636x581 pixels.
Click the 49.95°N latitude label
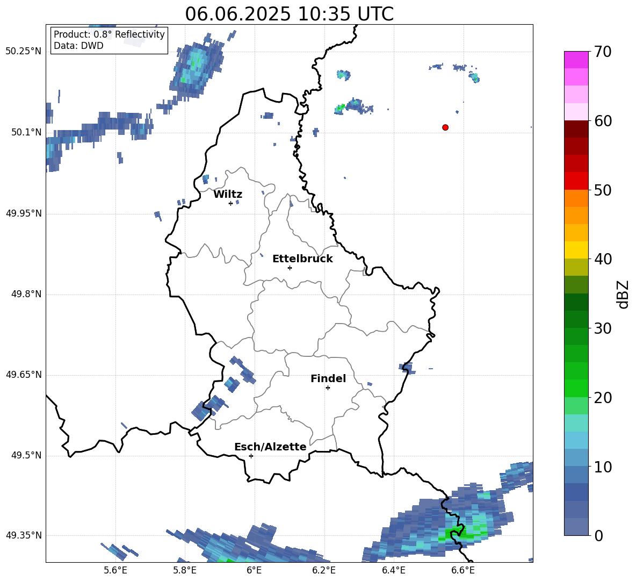tap(24, 213)
